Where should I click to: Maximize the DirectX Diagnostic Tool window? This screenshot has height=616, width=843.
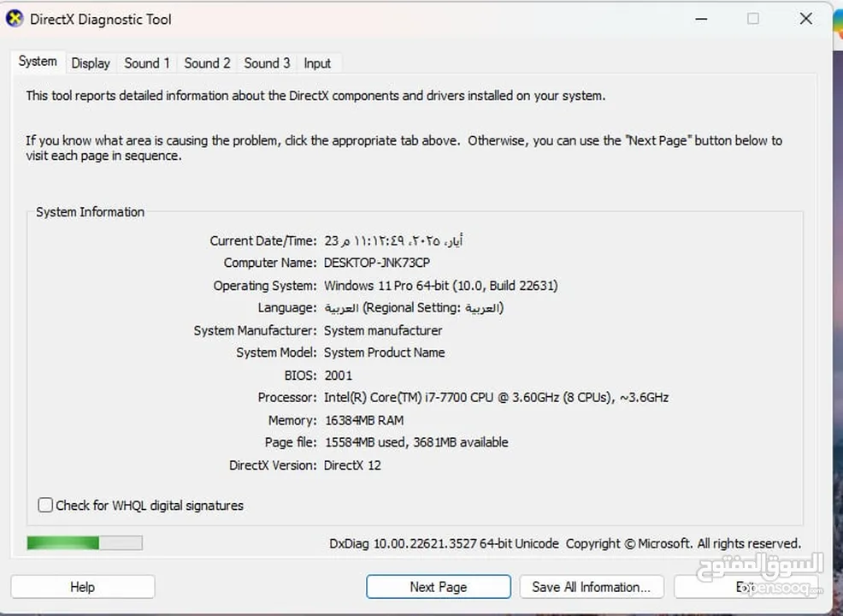753,19
